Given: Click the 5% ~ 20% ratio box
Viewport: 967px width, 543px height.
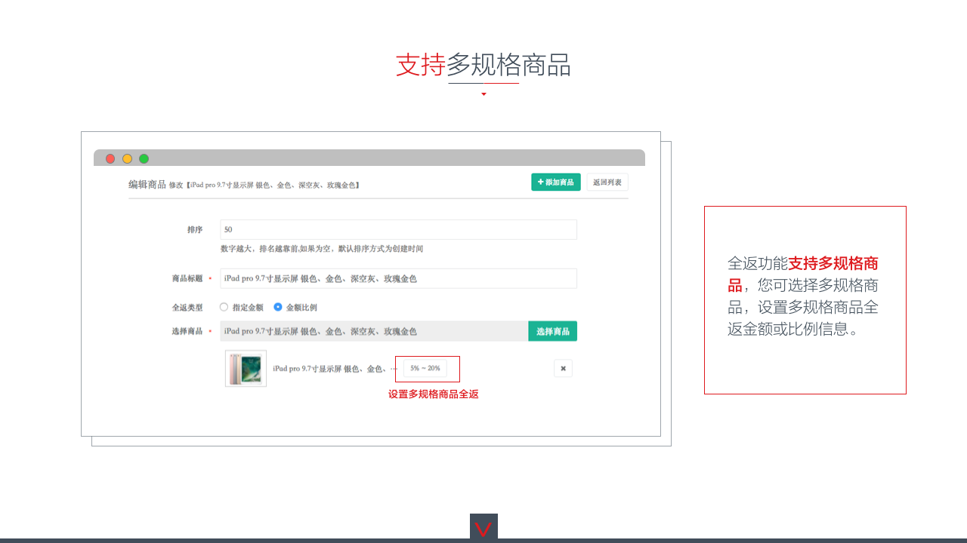Looking at the screenshot, I should [425, 368].
